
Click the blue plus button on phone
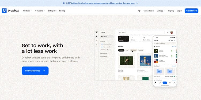(x=165, y=83)
